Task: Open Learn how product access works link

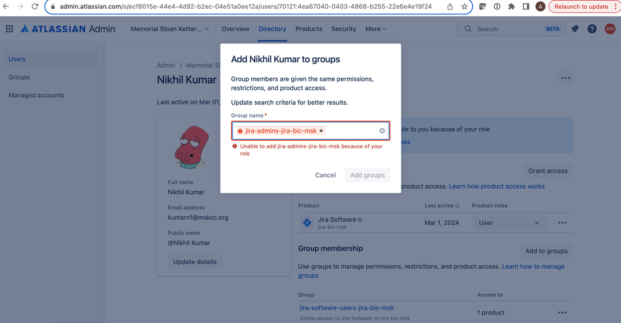Action: (x=497, y=186)
